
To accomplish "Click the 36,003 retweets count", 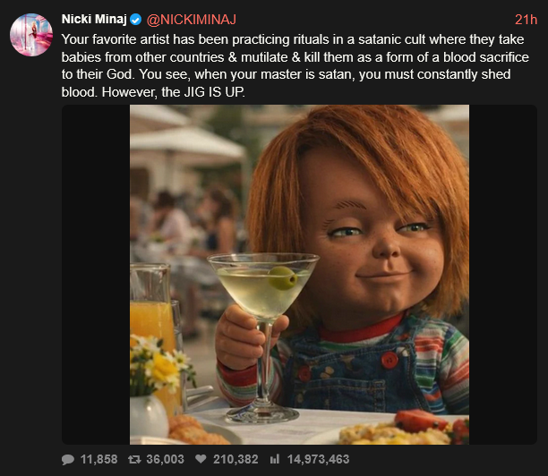I will [x=164, y=459].
